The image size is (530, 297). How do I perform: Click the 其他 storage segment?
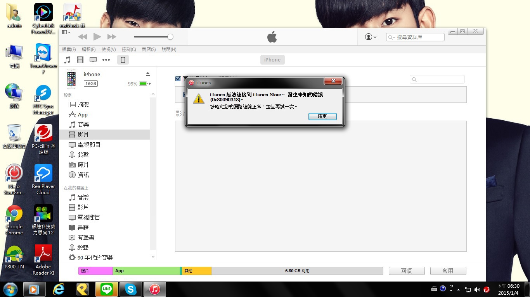[x=197, y=271]
